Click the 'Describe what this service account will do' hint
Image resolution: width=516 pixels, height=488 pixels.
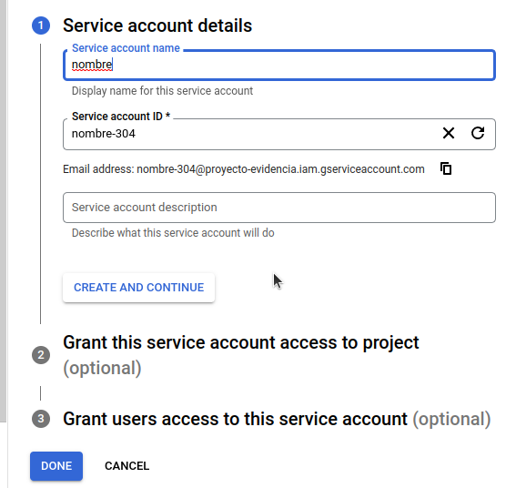(x=173, y=233)
